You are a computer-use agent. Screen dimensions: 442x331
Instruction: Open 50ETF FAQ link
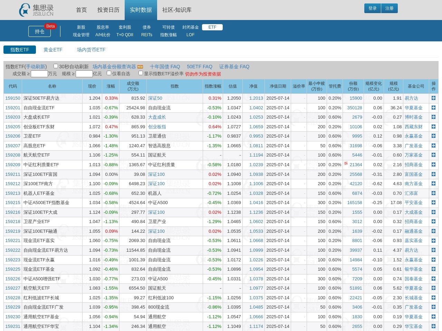(x=200, y=67)
